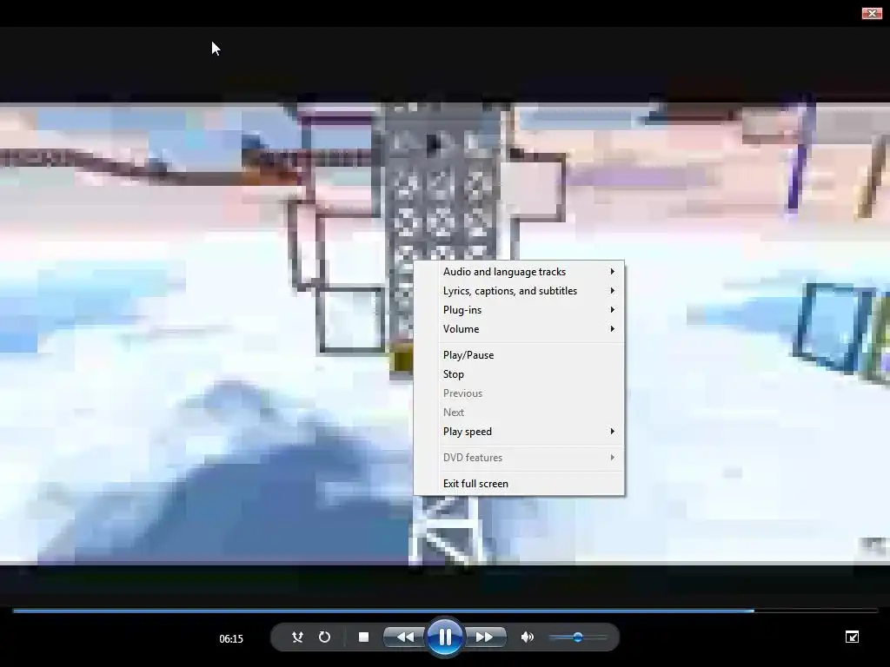This screenshot has width=890, height=667.
Task: Click the volume slider
Action: (x=578, y=637)
